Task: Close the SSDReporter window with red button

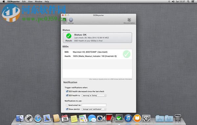Action: [63, 15]
